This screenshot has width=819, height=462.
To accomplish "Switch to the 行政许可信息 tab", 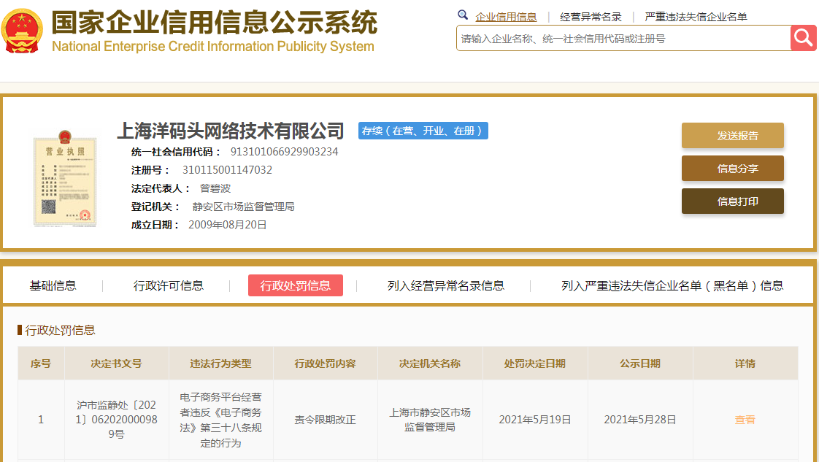I will coord(168,285).
